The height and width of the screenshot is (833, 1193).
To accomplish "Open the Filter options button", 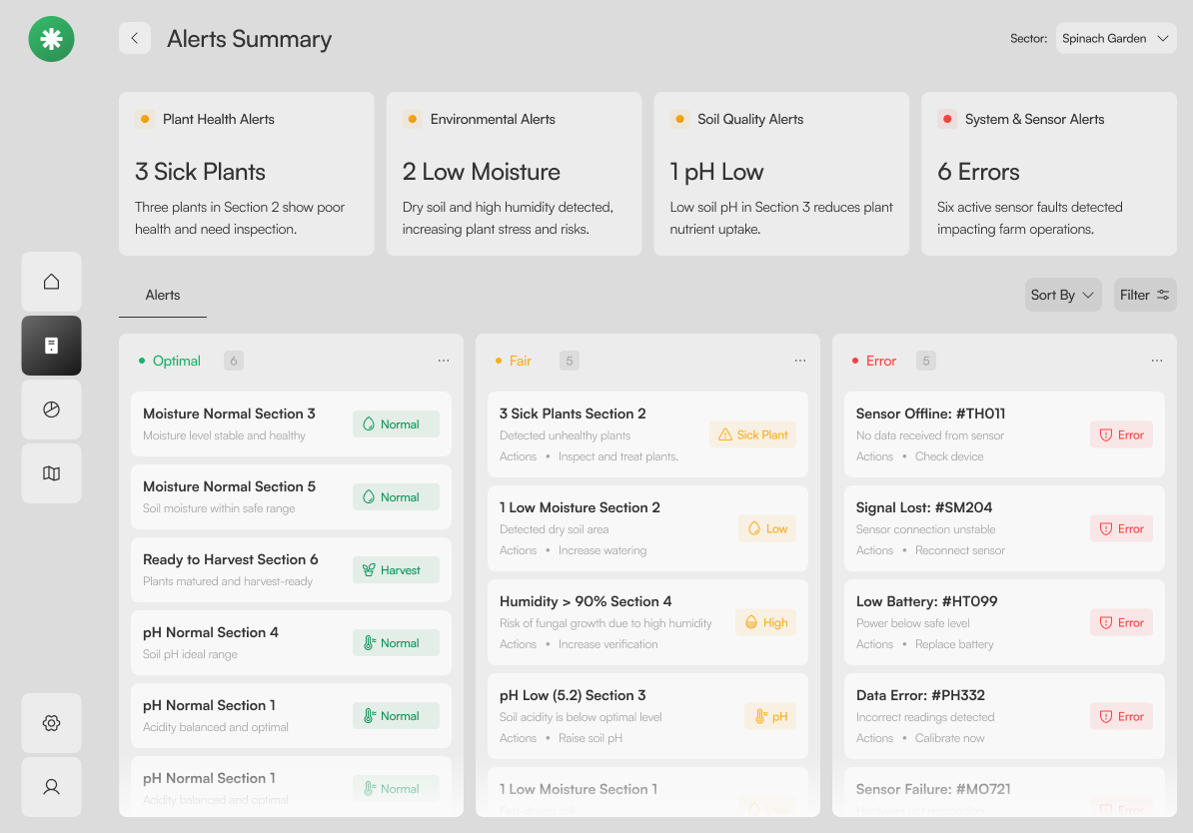I will (x=1145, y=296).
